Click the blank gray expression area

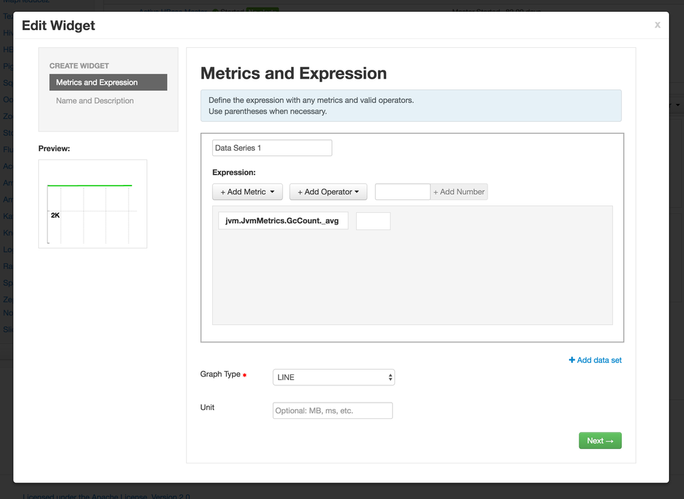(x=412, y=281)
